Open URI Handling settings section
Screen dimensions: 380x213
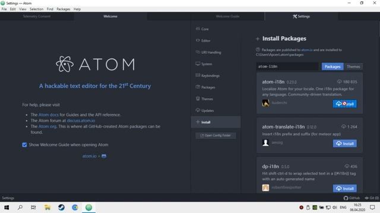(x=216, y=52)
